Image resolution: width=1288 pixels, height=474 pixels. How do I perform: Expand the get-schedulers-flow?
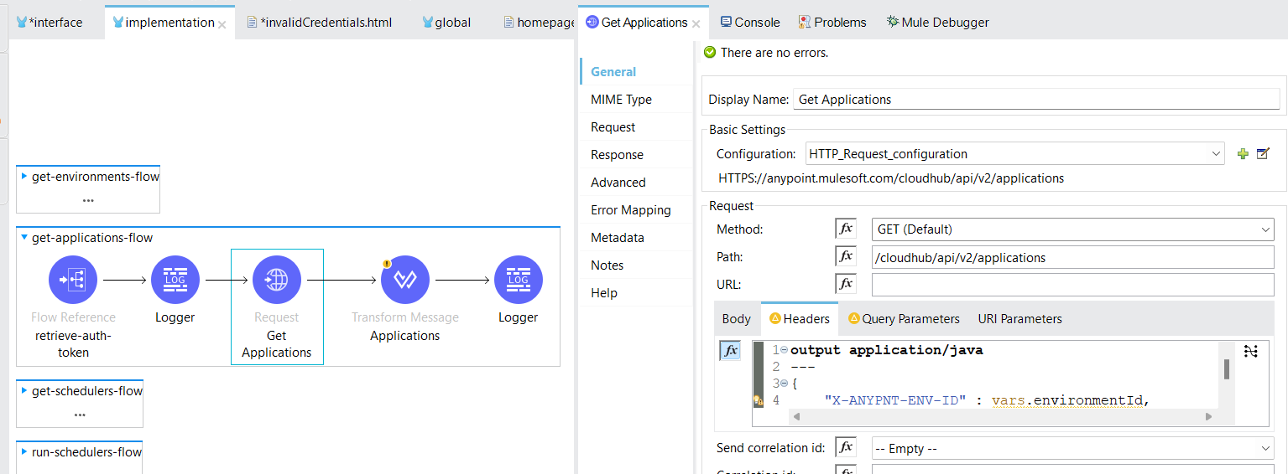(24, 390)
